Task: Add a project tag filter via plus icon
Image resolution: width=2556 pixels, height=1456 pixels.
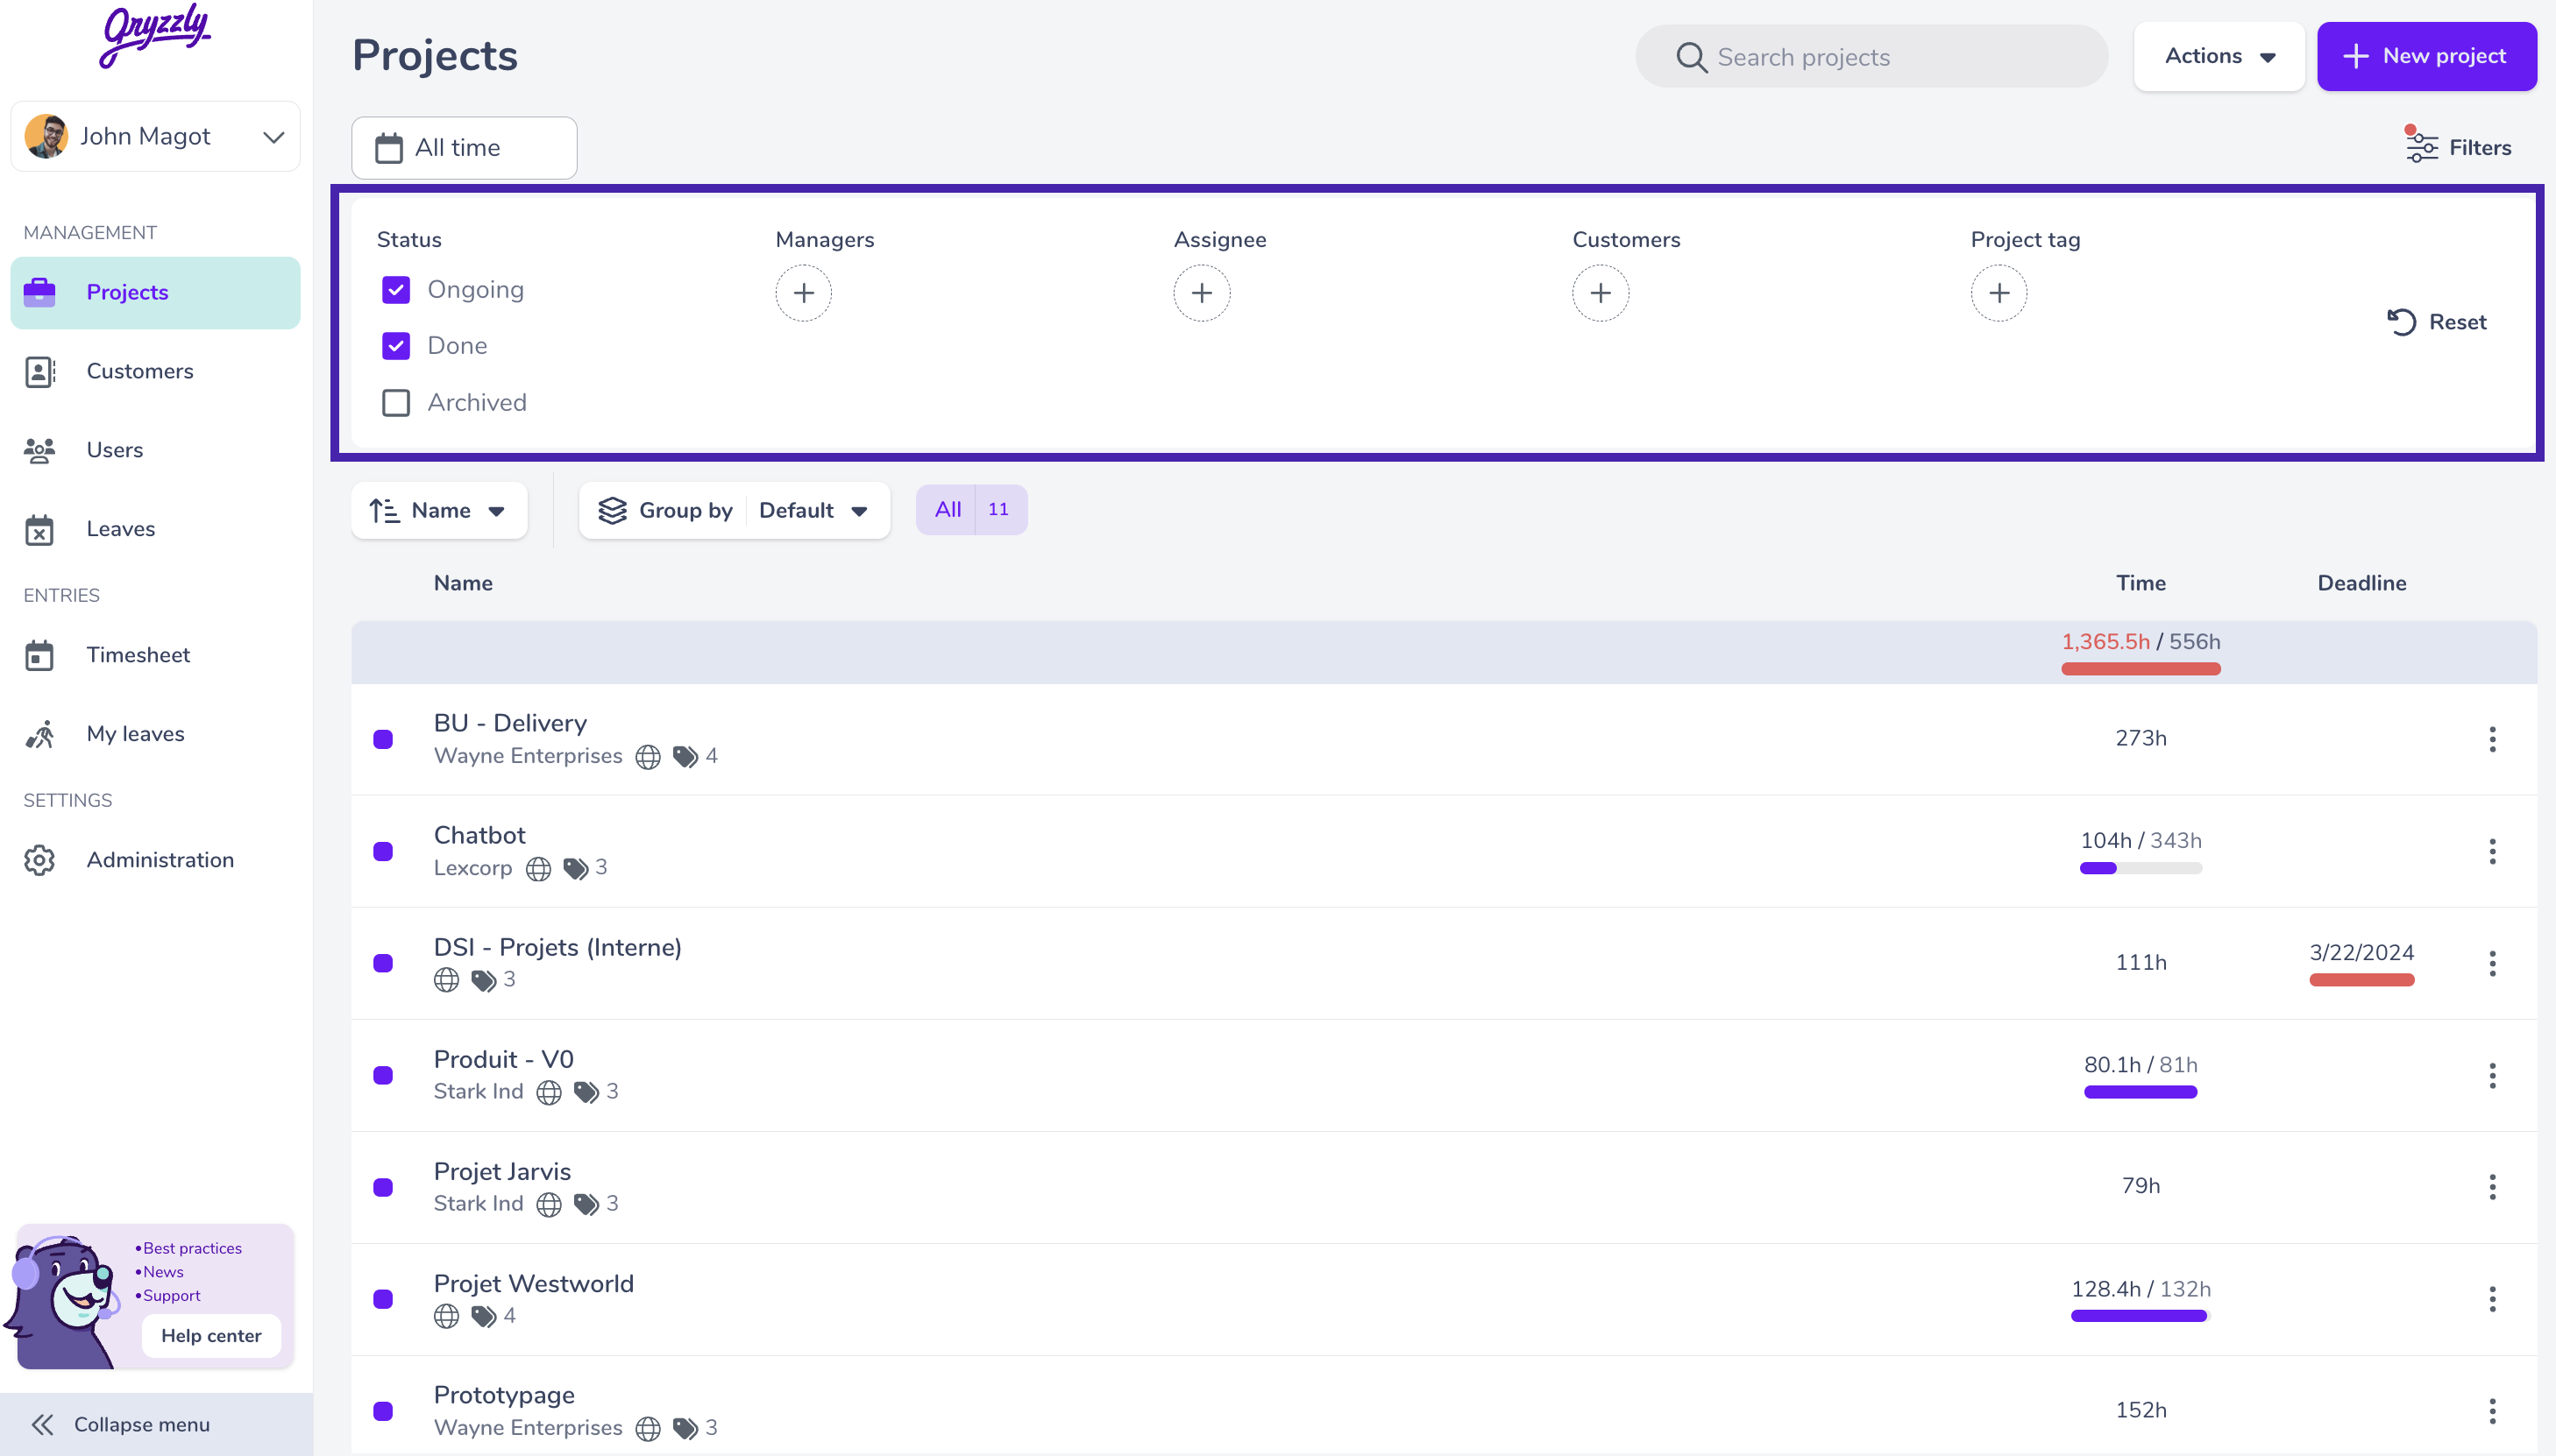Action: tap(1999, 293)
